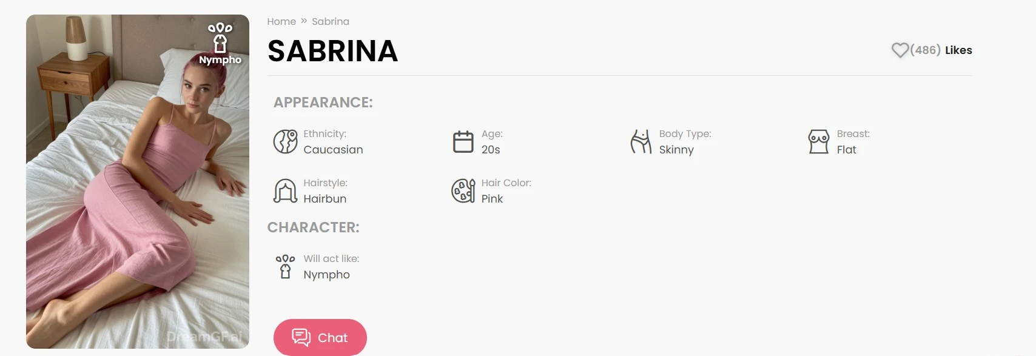
Task: Go to Home breadcrumb link
Action: 281,21
